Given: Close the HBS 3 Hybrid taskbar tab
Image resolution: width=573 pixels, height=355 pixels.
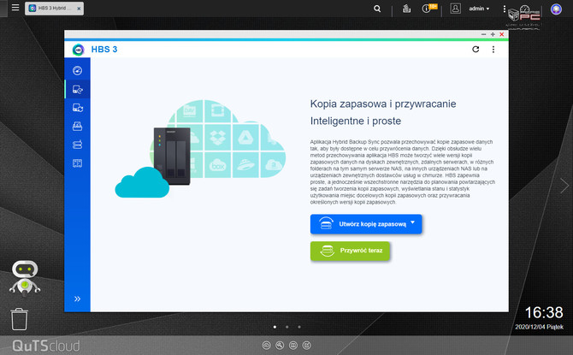Looking at the screenshot, I should (x=79, y=9).
